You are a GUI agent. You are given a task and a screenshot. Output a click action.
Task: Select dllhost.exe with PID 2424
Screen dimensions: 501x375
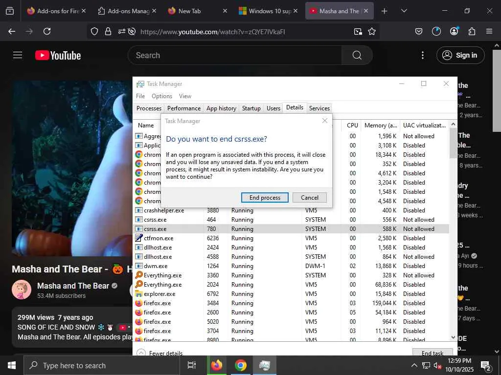(291, 248)
